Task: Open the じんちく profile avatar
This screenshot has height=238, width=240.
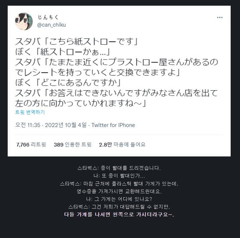Action: click(x=24, y=21)
